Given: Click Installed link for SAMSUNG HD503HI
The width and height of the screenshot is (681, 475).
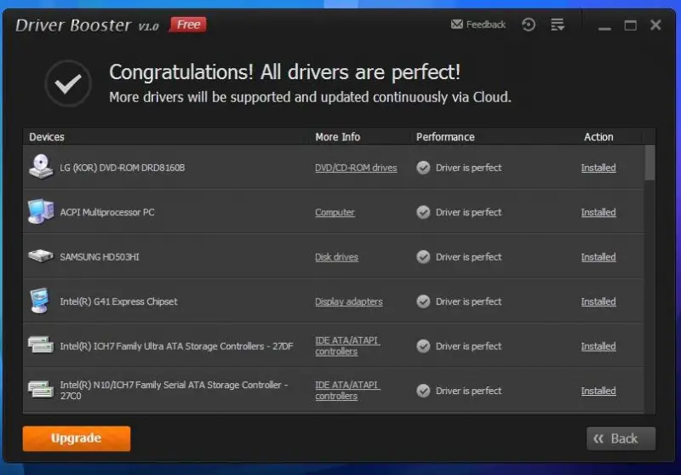Looking at the screenshot, I should point(598,257).
